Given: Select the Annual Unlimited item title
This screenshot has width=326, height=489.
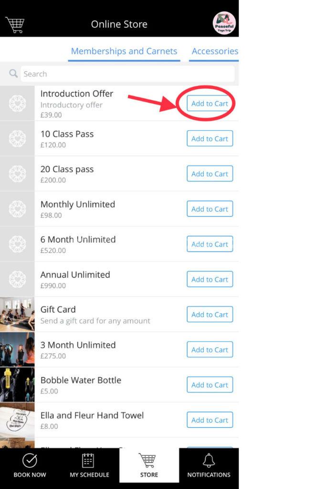Looking at the screenshot, I should tap(75, 275).
